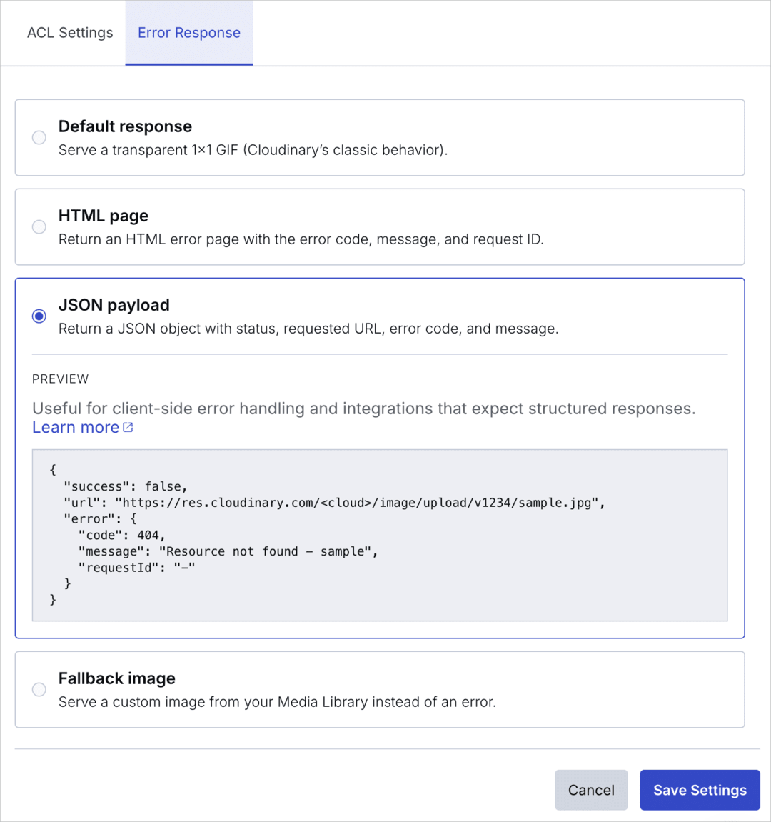
Task: Switch to the ACL Settings tab
Action: click(x=70, y=33)
